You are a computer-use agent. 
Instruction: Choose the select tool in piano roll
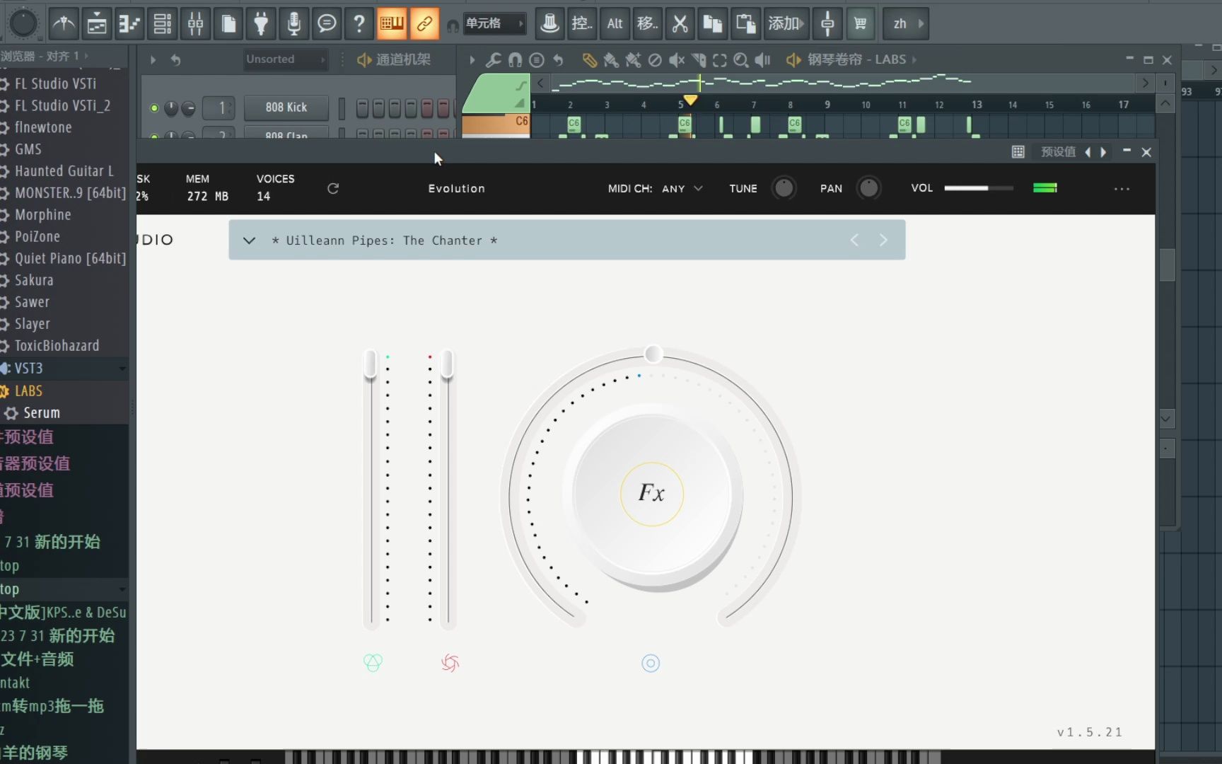[x=720, y=60]
